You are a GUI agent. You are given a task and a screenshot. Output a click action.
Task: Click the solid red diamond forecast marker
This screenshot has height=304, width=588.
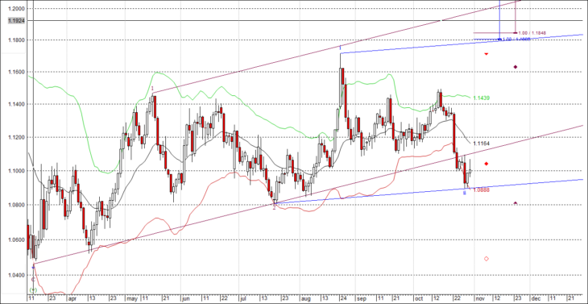coord(487,164)
